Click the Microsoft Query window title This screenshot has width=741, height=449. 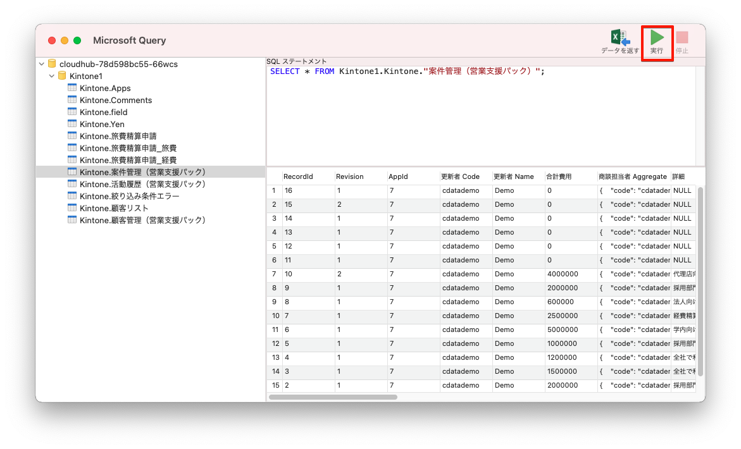tap(130, 40)
